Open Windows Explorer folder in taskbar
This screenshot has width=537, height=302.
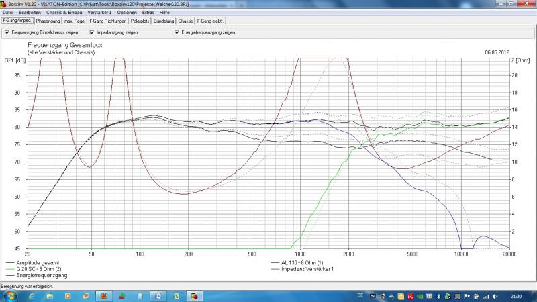tap(48, 295)
